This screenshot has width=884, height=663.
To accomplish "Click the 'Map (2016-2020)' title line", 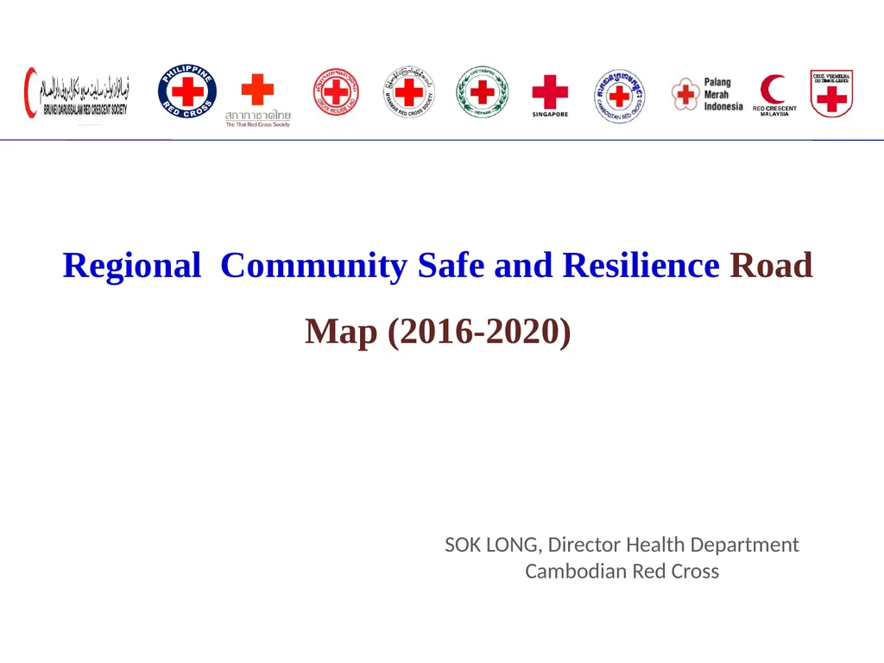I will (x=438, y=331).
